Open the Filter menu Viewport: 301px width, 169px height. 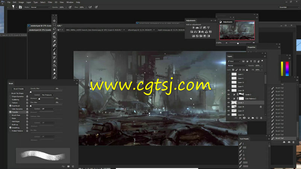point(50,2)
